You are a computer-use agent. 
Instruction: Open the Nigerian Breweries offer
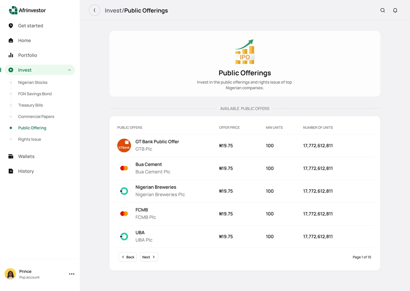pyautogui.click(x=245, y=191)
